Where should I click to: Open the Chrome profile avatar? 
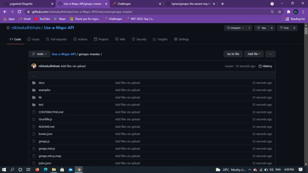(296, 12)
